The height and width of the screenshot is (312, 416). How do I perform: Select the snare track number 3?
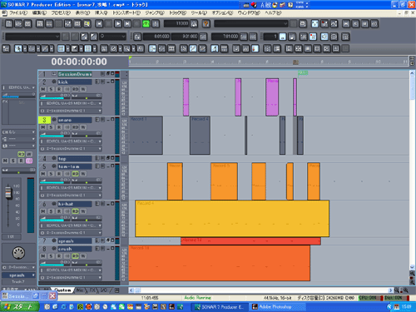(44, 120)
